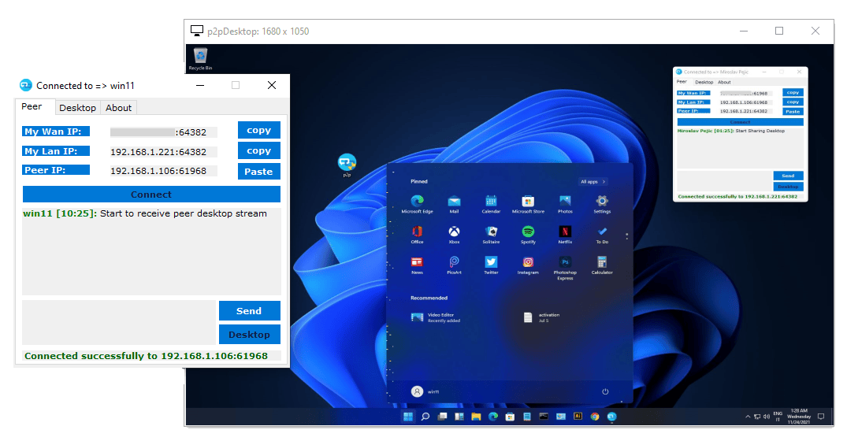Copy My Lan IP 192.168.1.221:64382
Image resolution: width=847 pixels, height=441 pixels.
coord(258,150)
